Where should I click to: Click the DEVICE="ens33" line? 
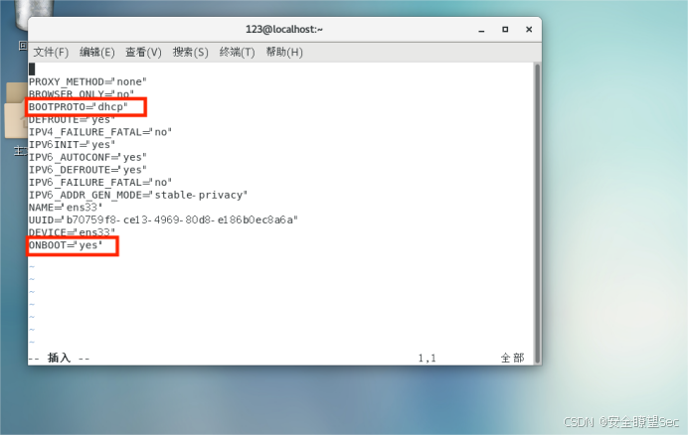(x=72, y=232)
